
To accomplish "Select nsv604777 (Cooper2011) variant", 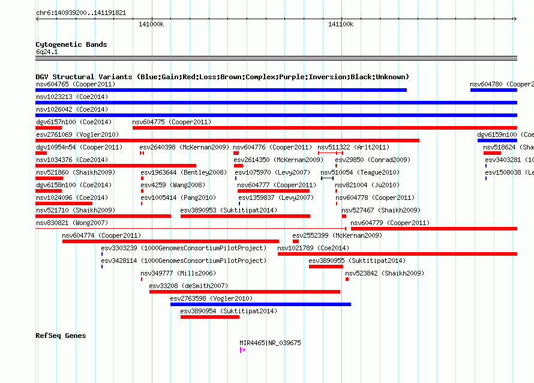I will pos(277,185).
